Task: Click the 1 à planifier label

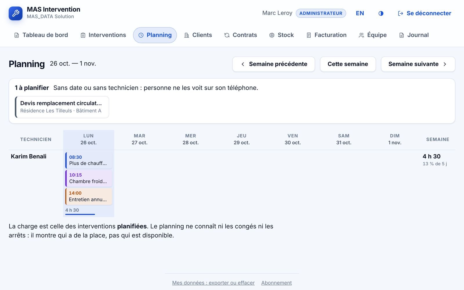Action: [32, 88]
